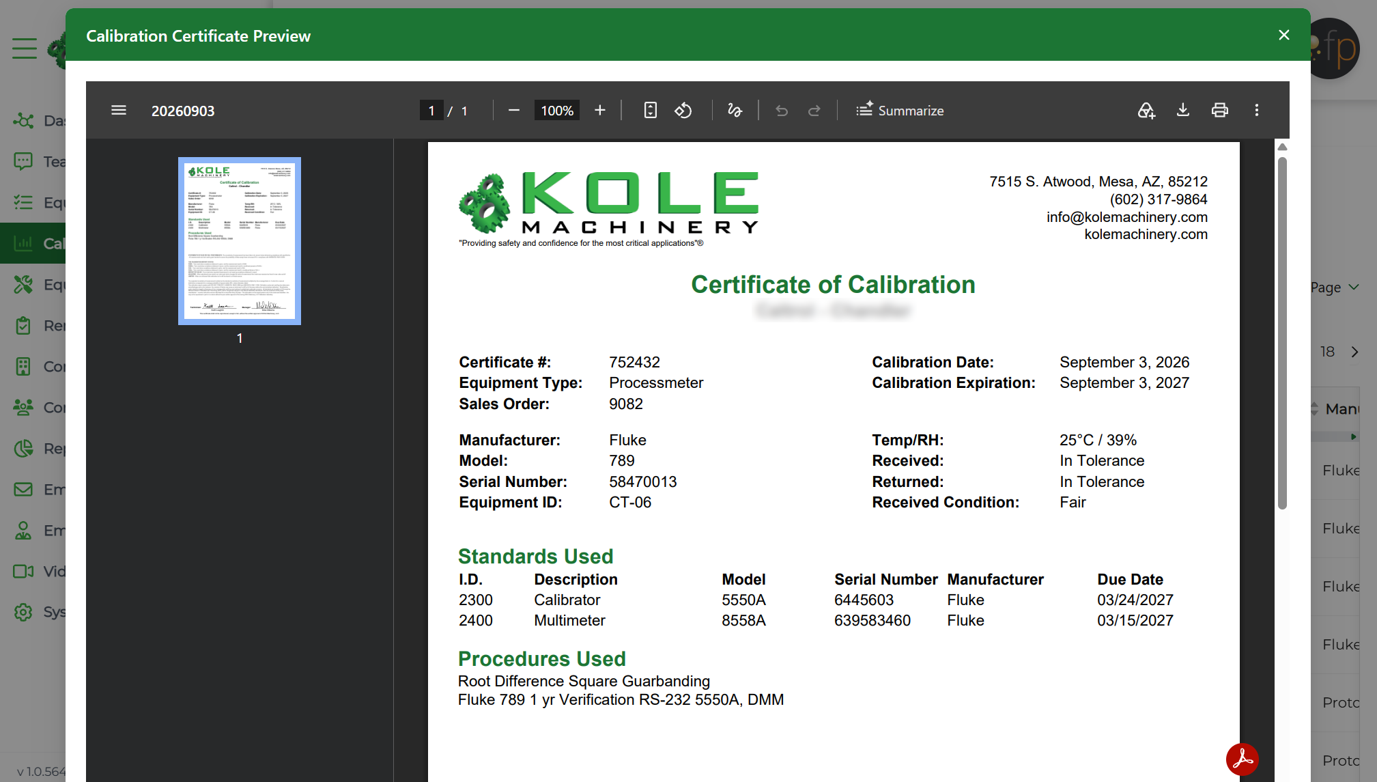This screenshot has width=1377, height=782.
Task: Zoom out with the minus icon
Action: tap(514, 110)
